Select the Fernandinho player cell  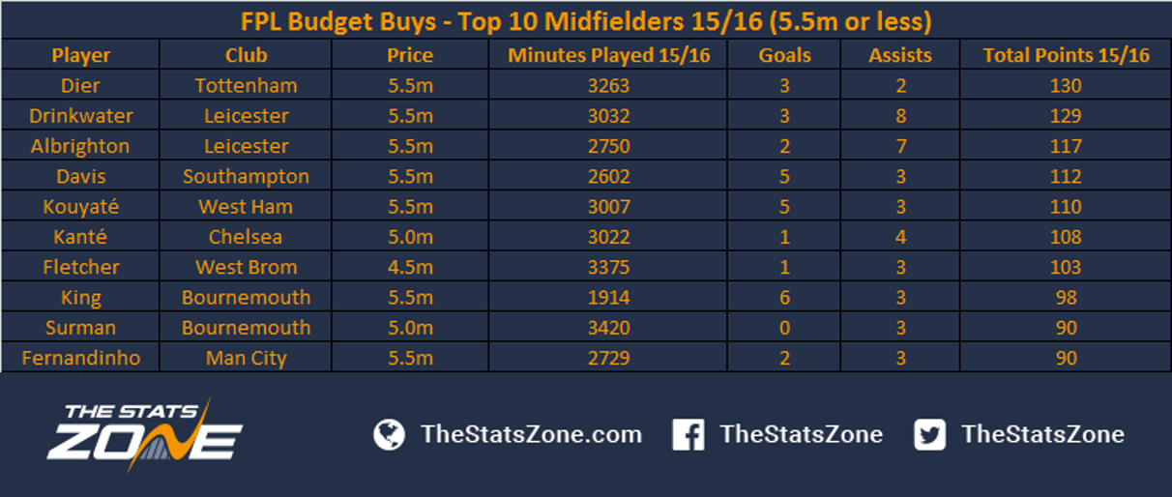[x=81, y=358]
